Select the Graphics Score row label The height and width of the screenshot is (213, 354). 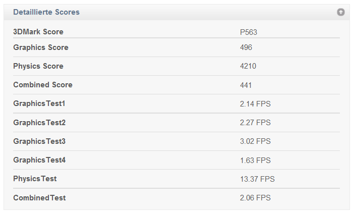[41, 47]
